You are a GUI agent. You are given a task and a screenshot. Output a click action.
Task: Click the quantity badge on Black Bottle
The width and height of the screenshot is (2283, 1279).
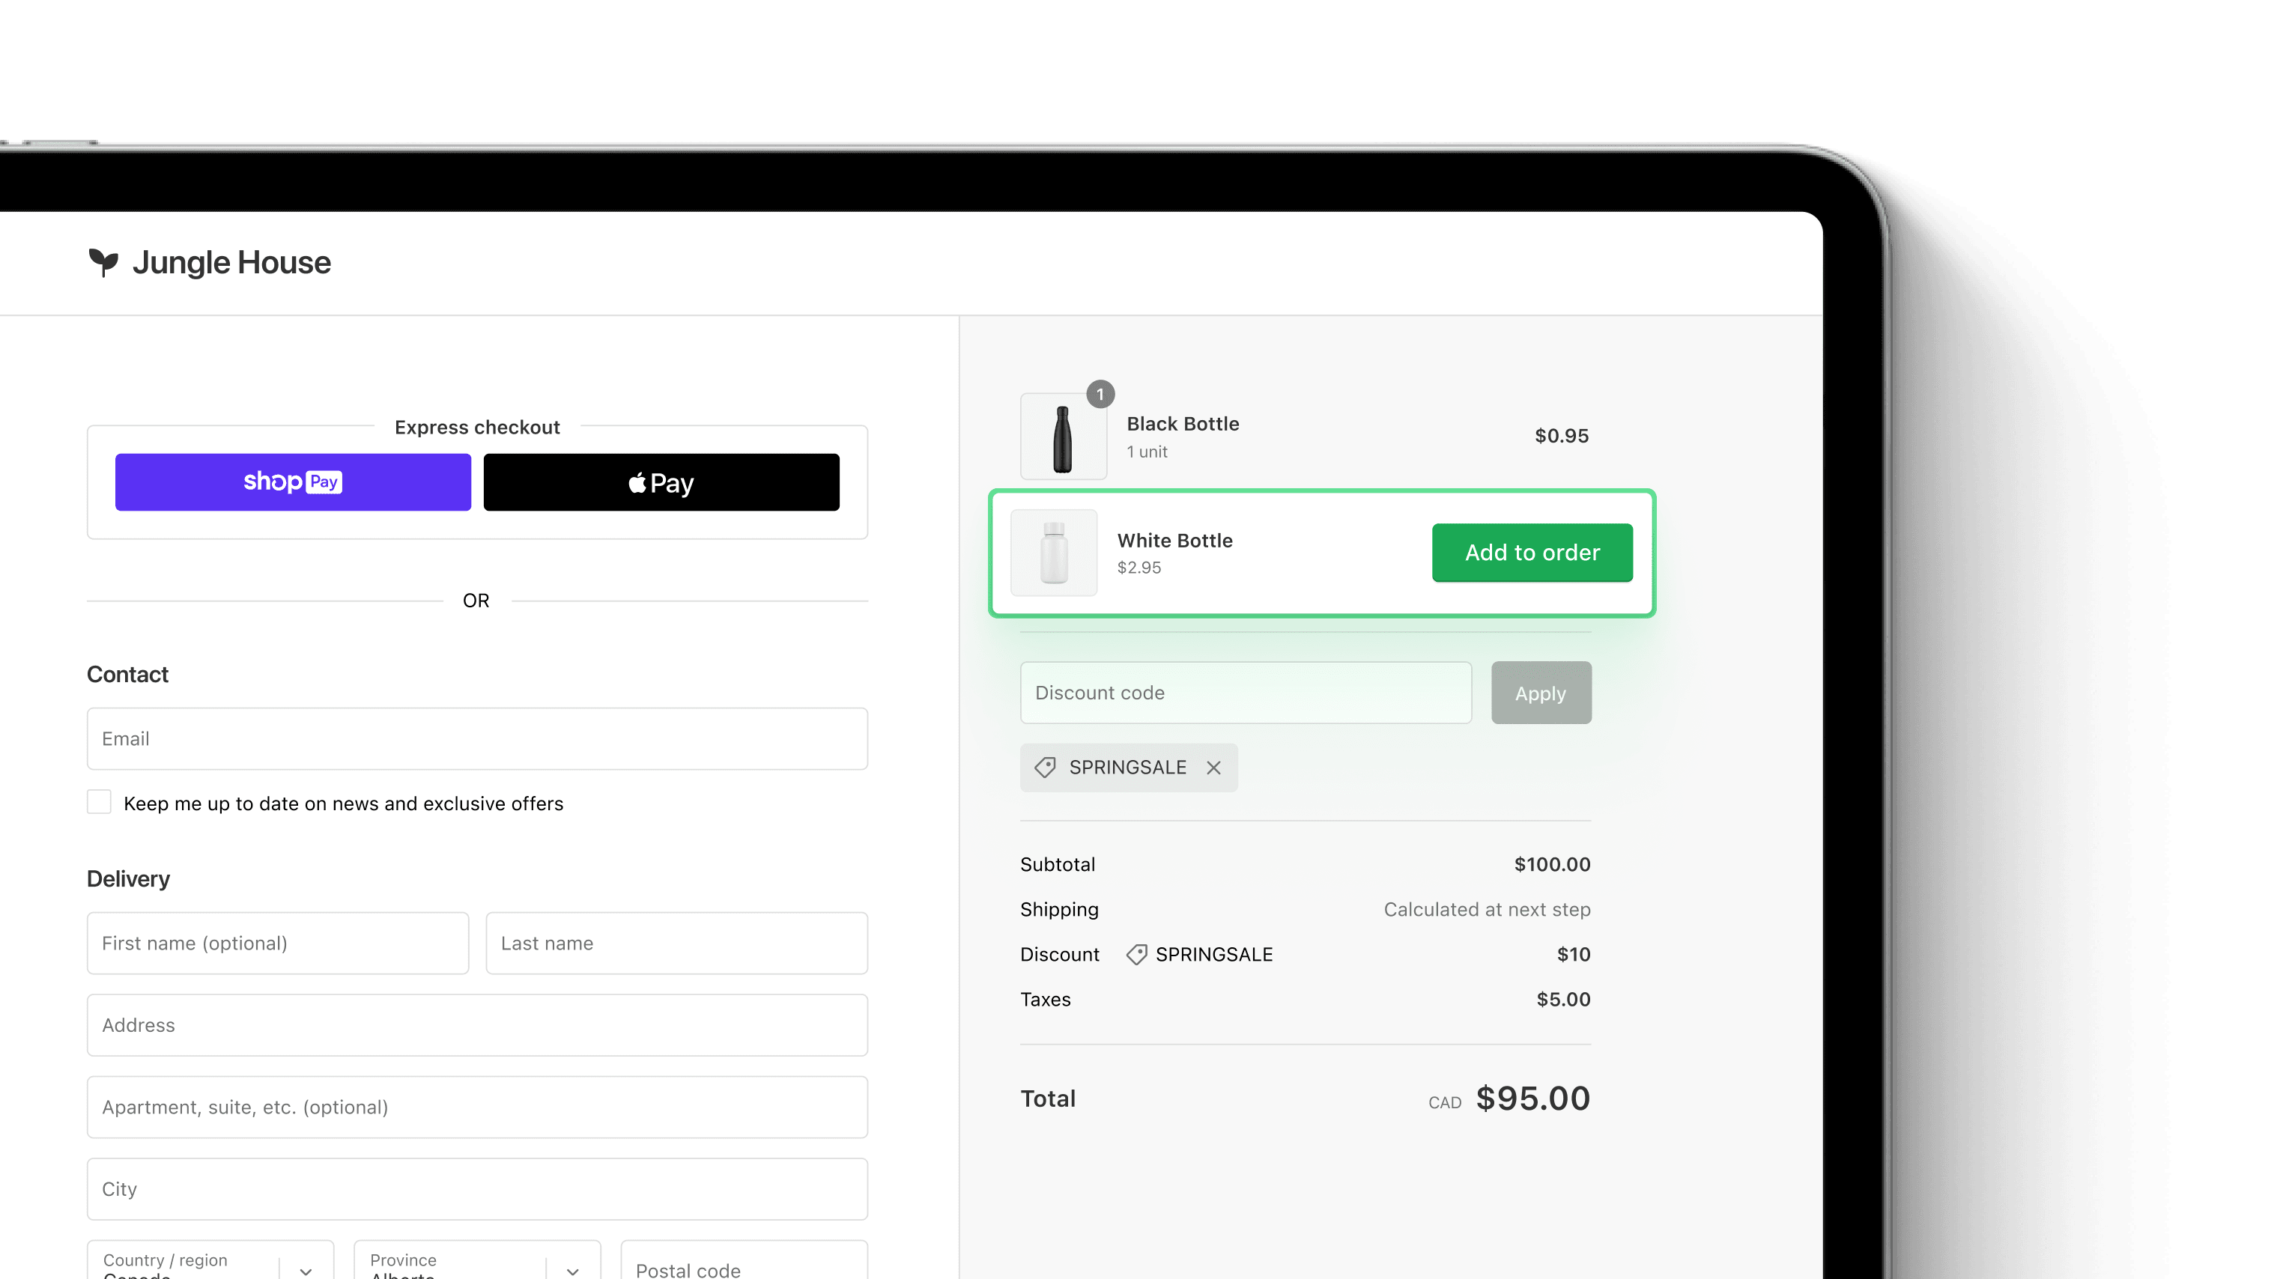click(1100, 394)
